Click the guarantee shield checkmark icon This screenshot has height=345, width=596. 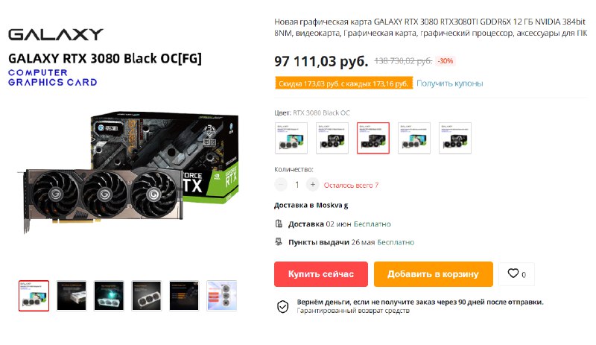click(283, 306)
